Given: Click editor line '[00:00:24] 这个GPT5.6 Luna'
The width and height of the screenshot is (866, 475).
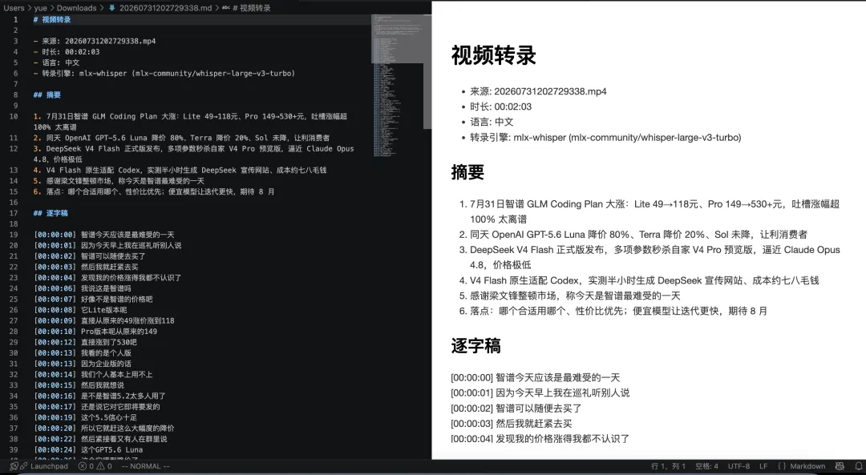Looking at the screenshot, I should coord(88,449).
